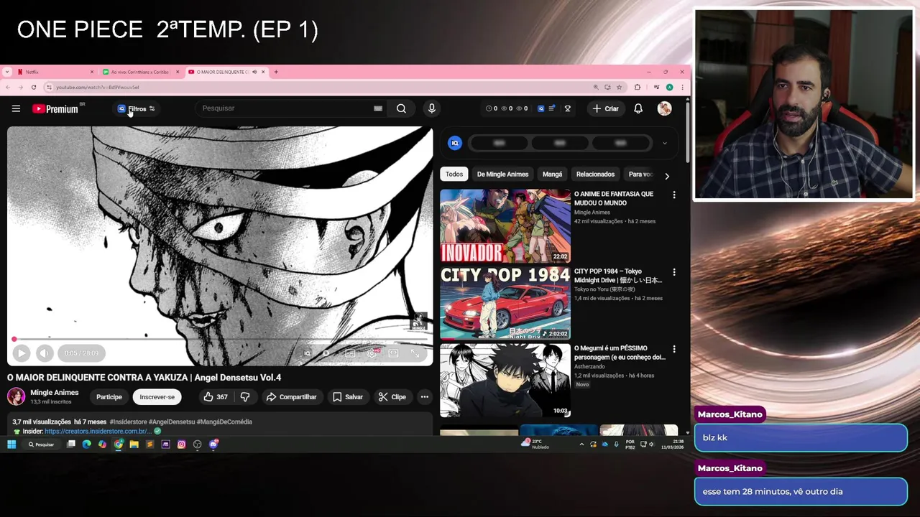Screen dimensions: 920x517
Task: Open the Chrome three-dot menu
Action: point(682,87)
